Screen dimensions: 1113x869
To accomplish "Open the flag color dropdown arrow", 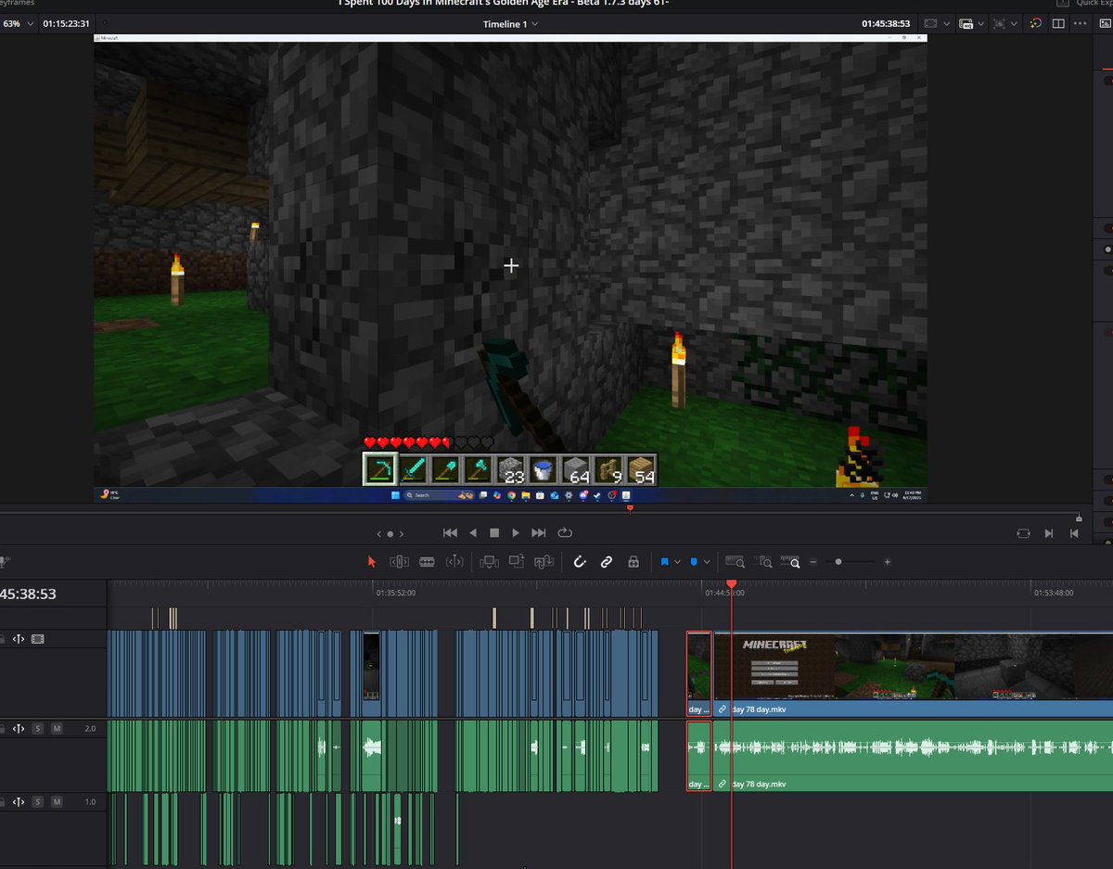I will (x=678, y=562).
